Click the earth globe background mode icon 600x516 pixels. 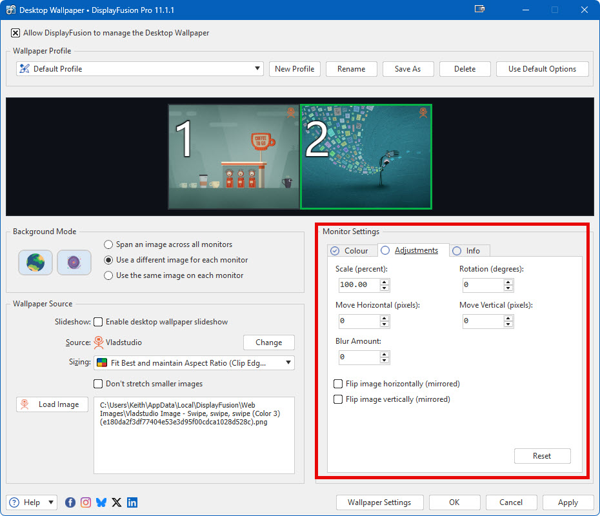35,263
